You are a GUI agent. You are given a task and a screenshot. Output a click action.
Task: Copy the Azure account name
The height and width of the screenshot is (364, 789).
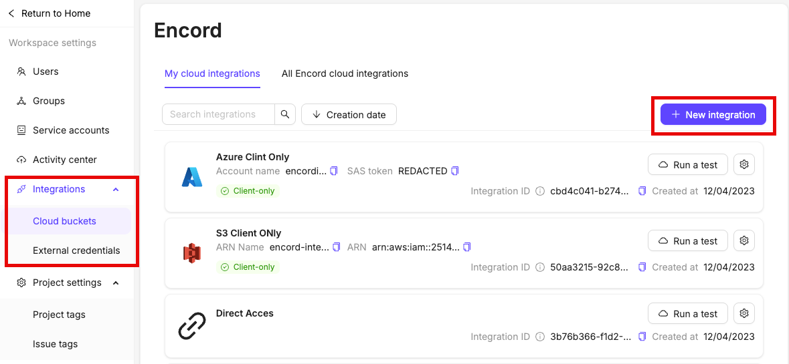coord(334,171)
